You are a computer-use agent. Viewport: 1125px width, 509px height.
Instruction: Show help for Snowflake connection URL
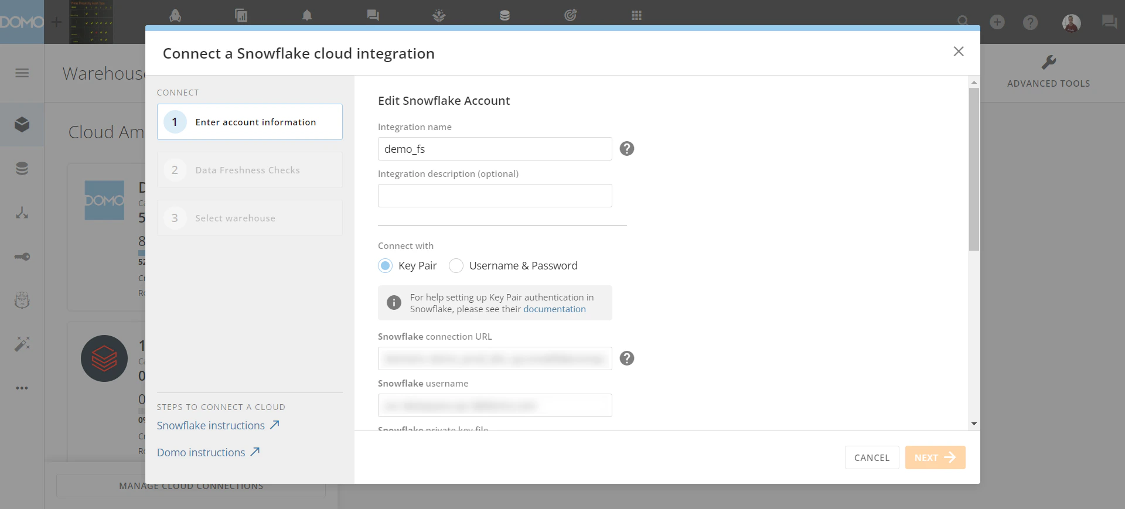click(x=627, y=358)
